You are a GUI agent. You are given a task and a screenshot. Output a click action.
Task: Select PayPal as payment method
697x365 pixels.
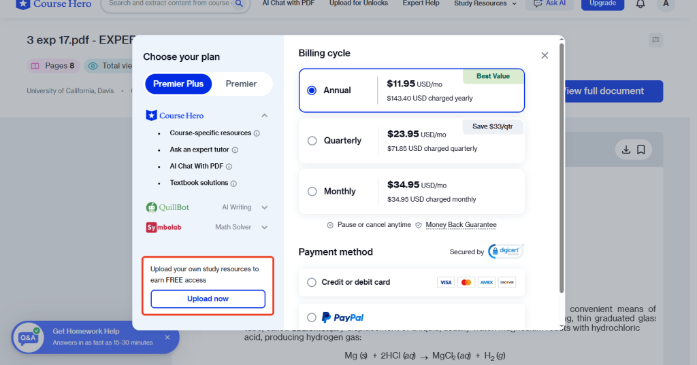pyautogui.click(x=312, y=317)
